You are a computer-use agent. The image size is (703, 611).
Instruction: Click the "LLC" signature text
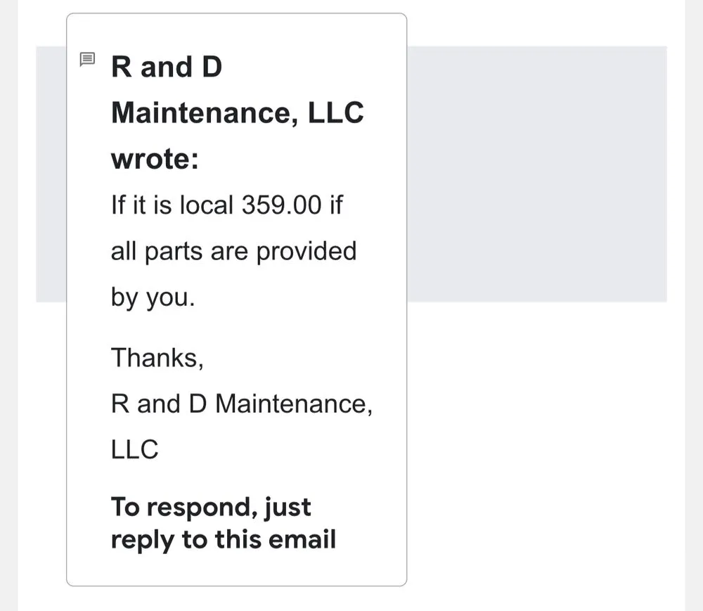(x=134, y=449)
